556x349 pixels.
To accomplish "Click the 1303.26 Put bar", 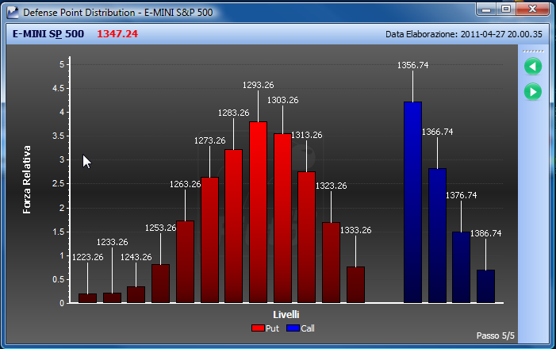I will (x=282, y=218).
